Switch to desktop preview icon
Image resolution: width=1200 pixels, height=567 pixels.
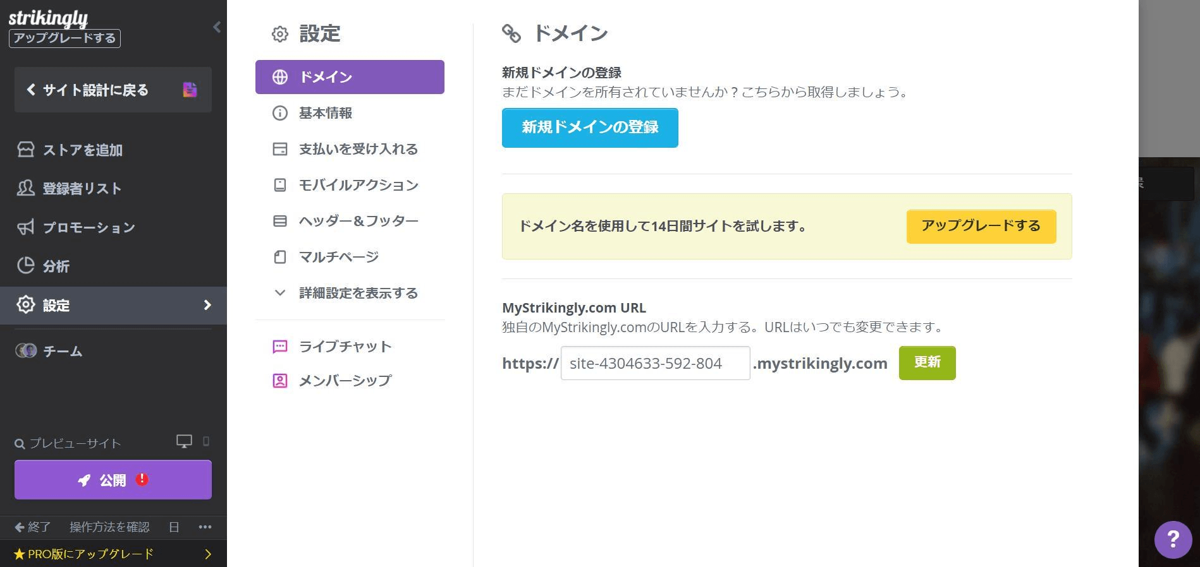pos(184,441)
